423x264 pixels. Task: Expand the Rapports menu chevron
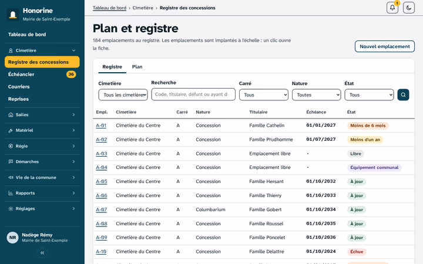click(x=73, y=193)
